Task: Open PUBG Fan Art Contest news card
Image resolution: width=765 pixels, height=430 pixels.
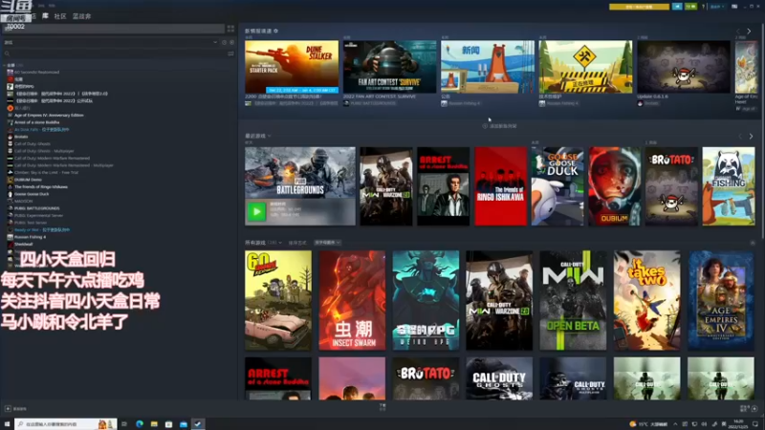Action: [x=389, y=67]
